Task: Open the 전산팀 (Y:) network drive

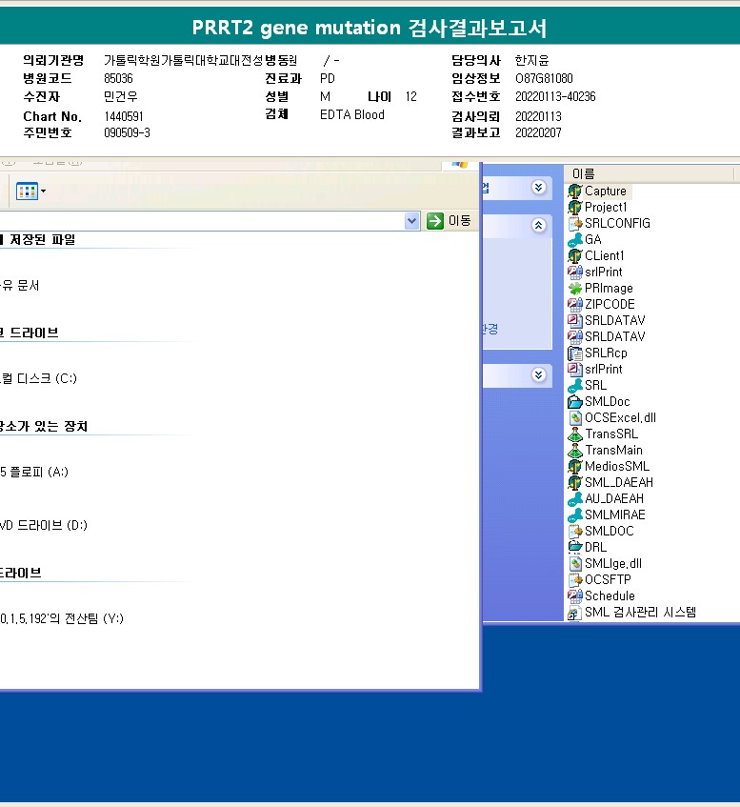Action: click(62, 618)
